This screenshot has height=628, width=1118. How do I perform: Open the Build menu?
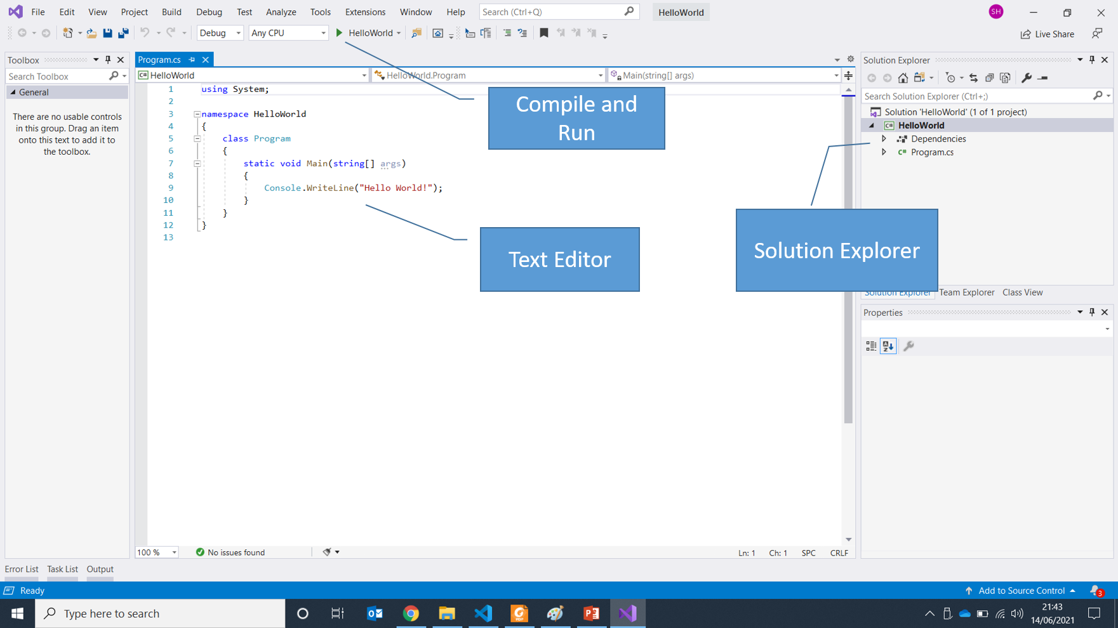pyautogui.click(x=171, y=12)
